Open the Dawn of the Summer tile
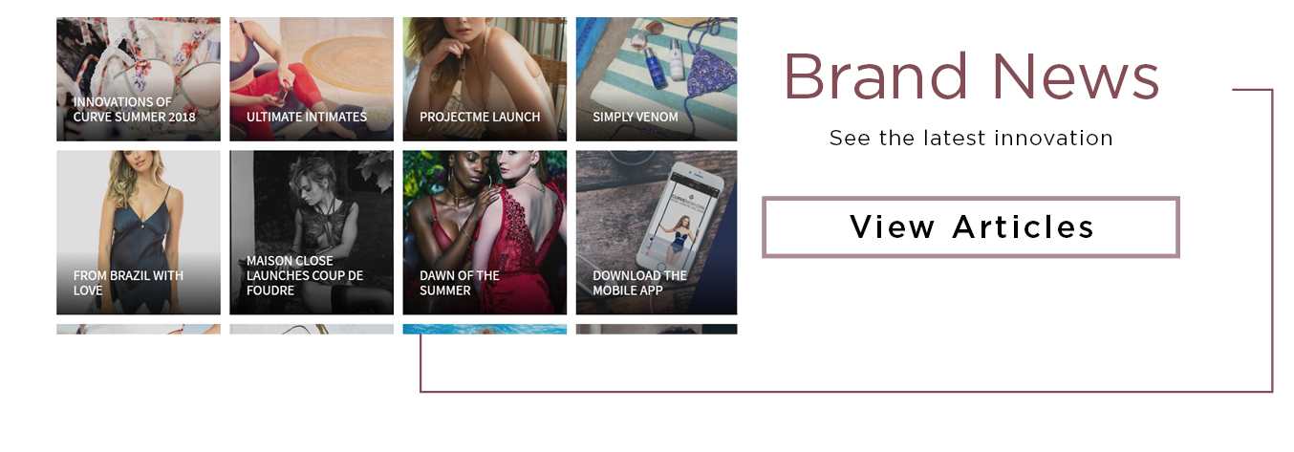Image resolution: width=1294 pixels, height=452 pixels. (485, 232)
